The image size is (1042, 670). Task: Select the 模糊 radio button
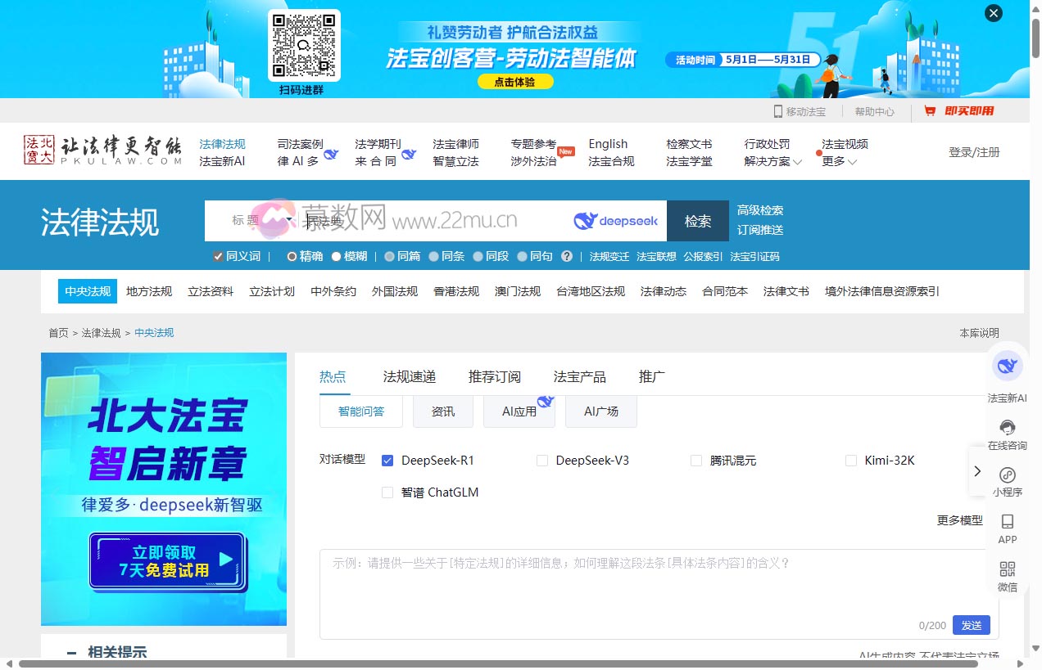pos(336,256)
